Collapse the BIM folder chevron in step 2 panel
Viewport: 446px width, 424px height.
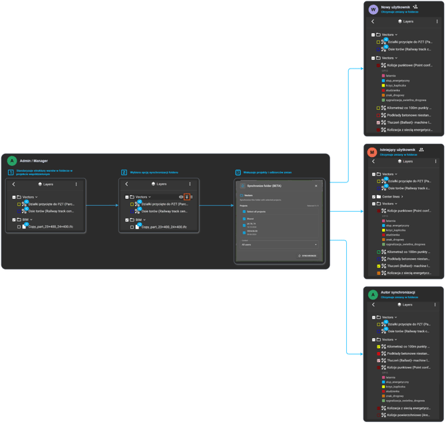144,220
